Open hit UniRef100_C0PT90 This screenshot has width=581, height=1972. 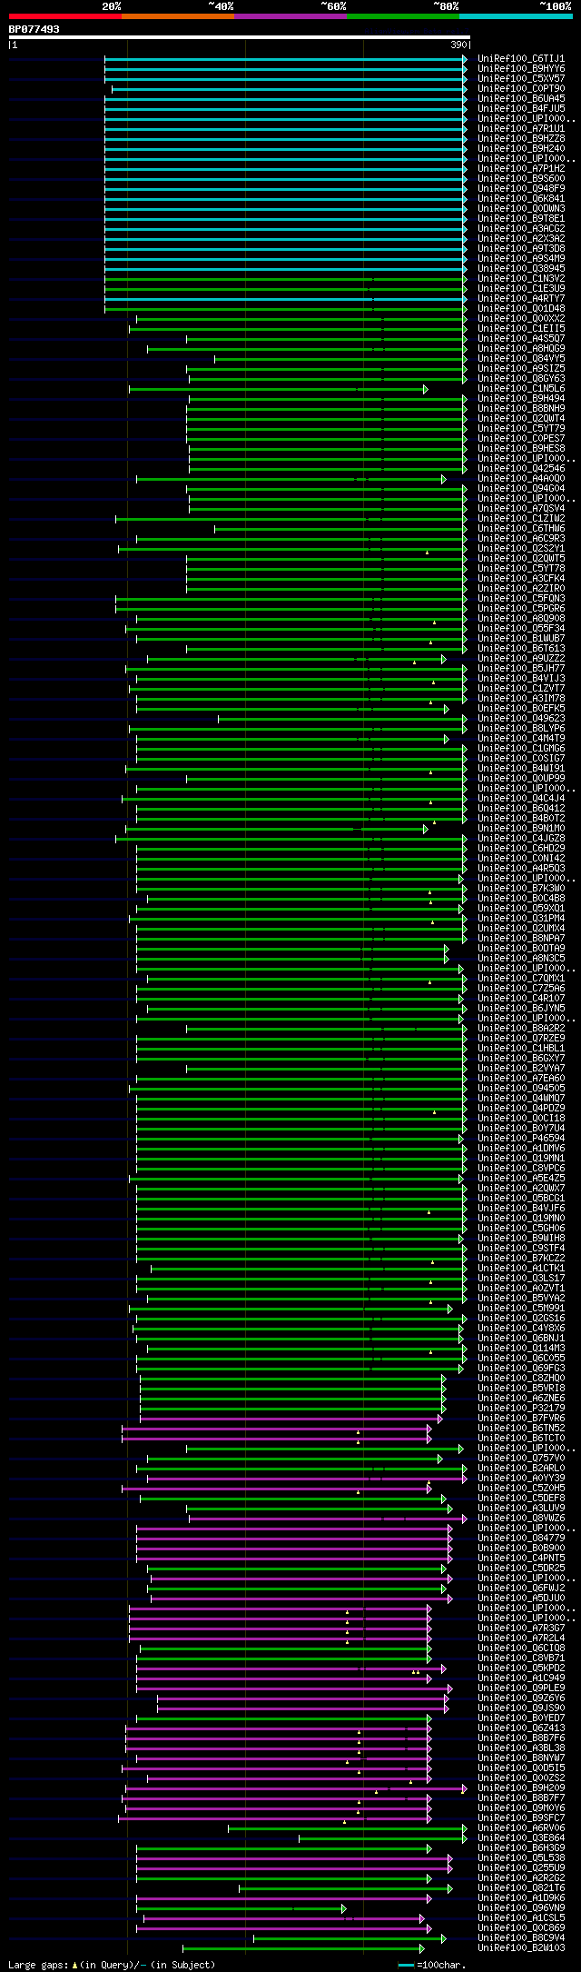pos(521,89)
